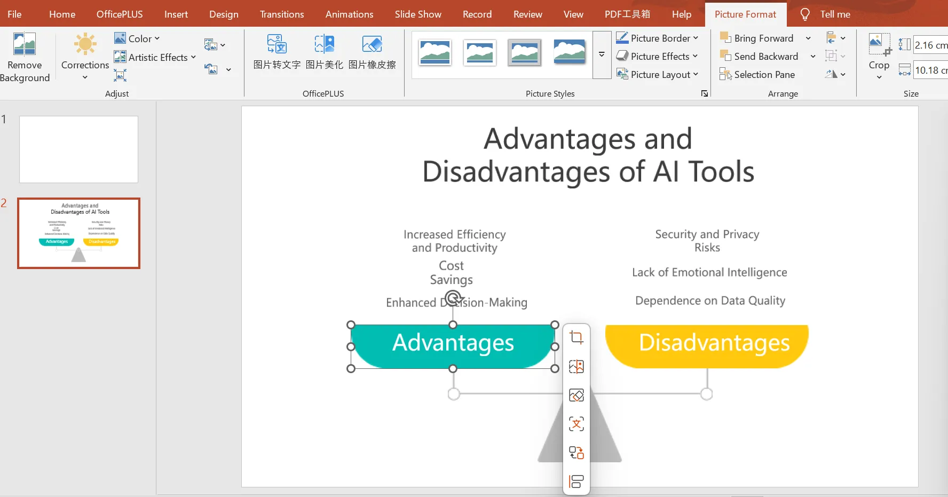The width and height of the screenshot is (948, 497).
Task: Click the 图片转文字 image-to-text icon
Action: click(276, 45)
